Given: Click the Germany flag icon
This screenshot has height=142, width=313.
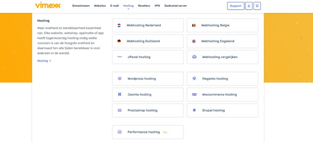Looking at the screenshot, I should click(119, 41).
